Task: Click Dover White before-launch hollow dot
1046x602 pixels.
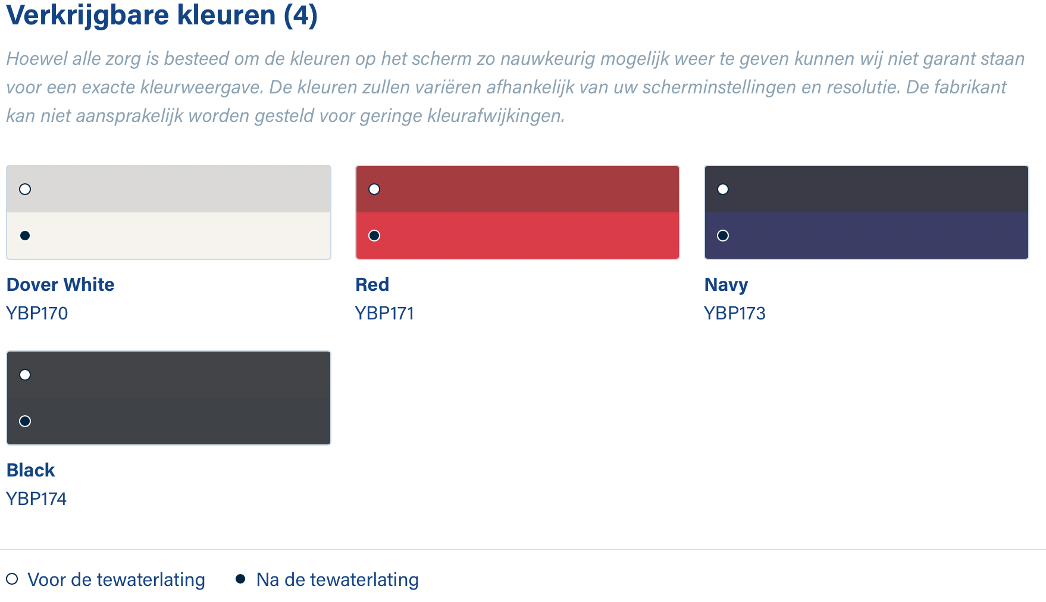Action: (25, 189)
